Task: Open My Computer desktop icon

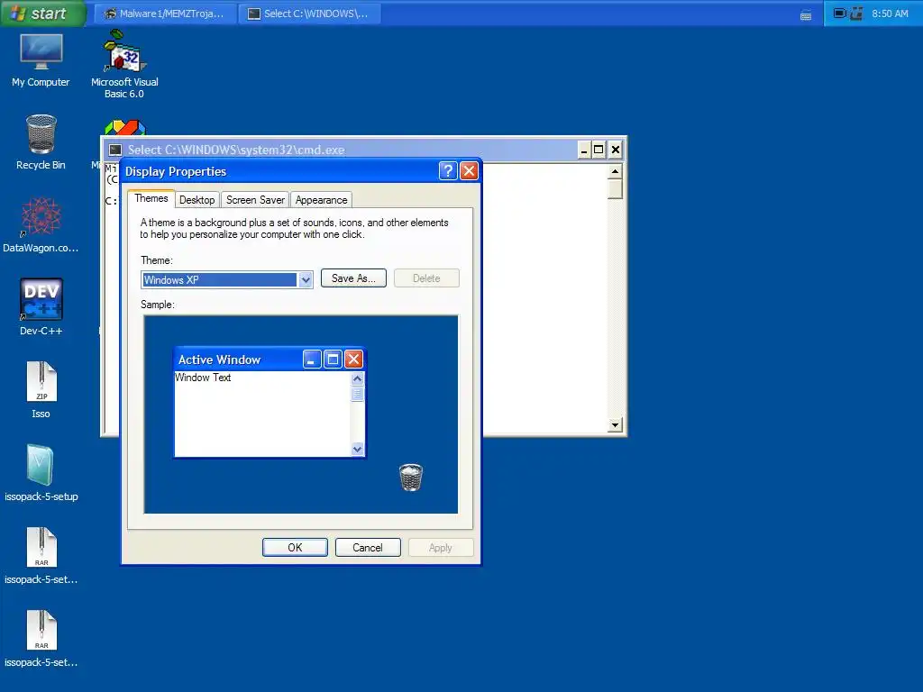Action: pos(41,60)
